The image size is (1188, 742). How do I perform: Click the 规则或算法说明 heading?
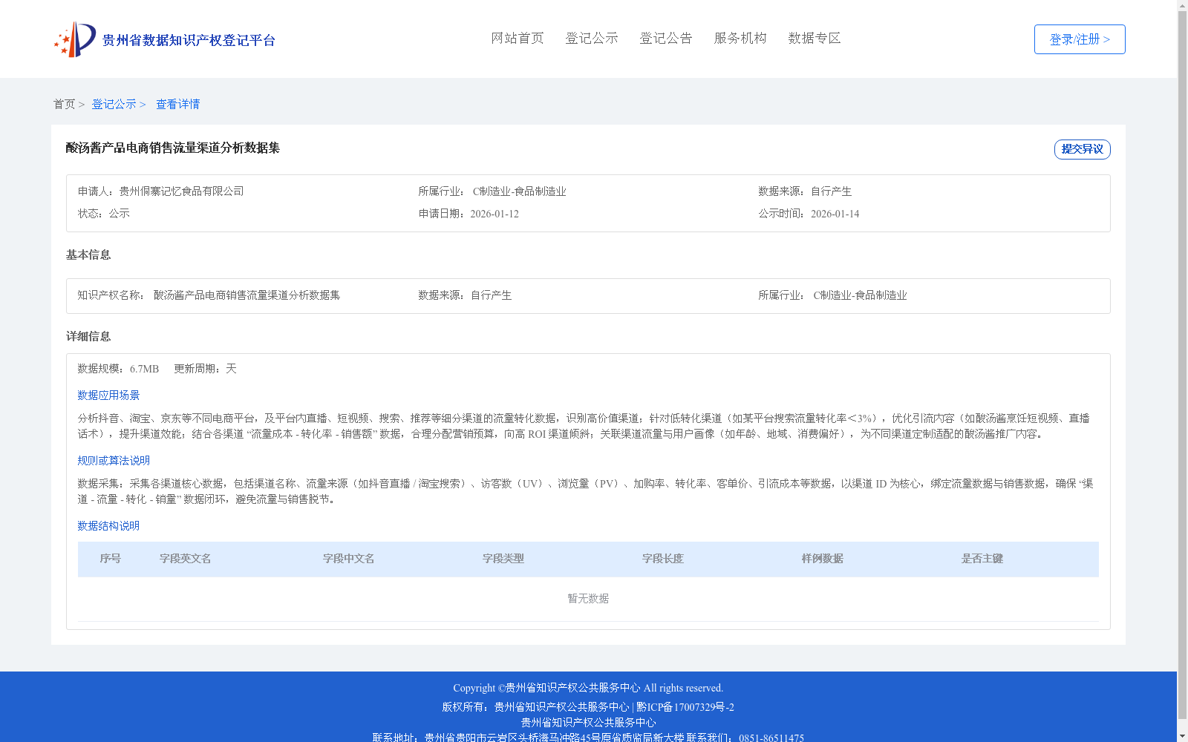(114, 461)
